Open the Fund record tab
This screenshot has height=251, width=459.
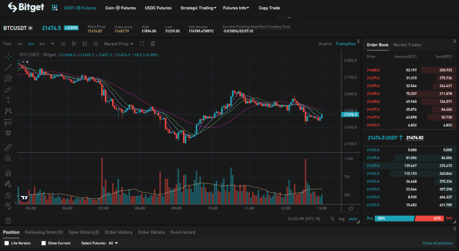pyautogui.click(x=182, y=232)
